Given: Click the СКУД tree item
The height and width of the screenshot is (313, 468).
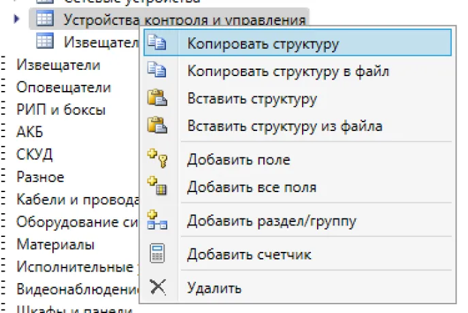Looking at the screenshot, I should point(34,154).
